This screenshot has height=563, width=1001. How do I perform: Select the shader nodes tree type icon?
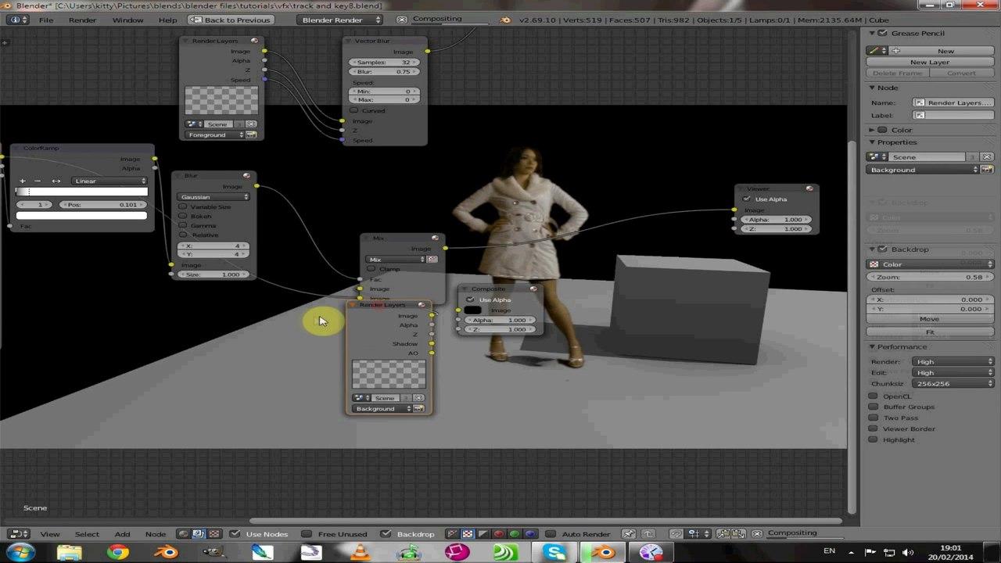point(184,534)
